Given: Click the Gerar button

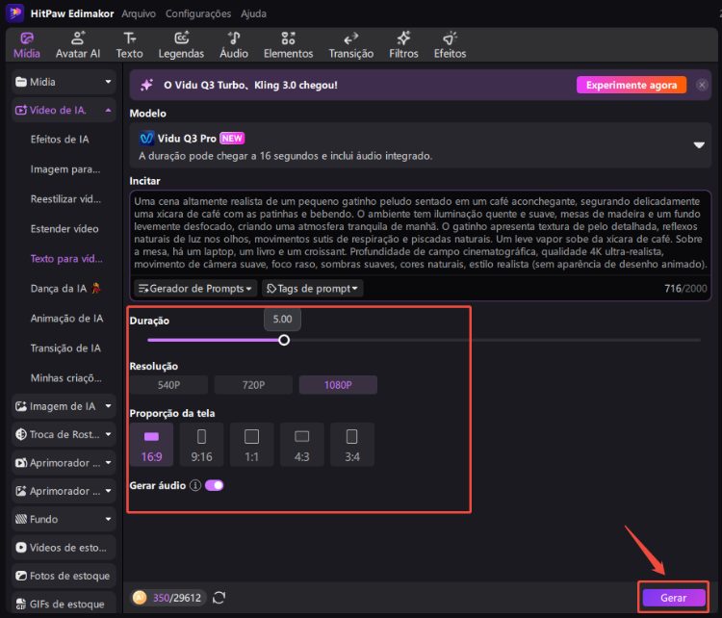Looking at the screenshot, I should click(x=674, y=598).
